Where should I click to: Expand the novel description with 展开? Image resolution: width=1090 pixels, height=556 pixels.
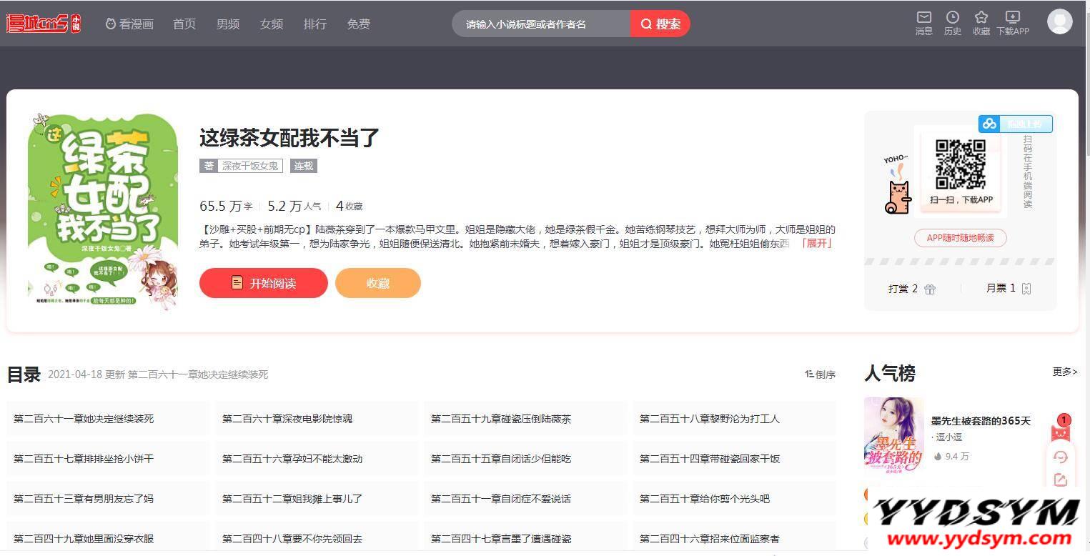[816, 243]
